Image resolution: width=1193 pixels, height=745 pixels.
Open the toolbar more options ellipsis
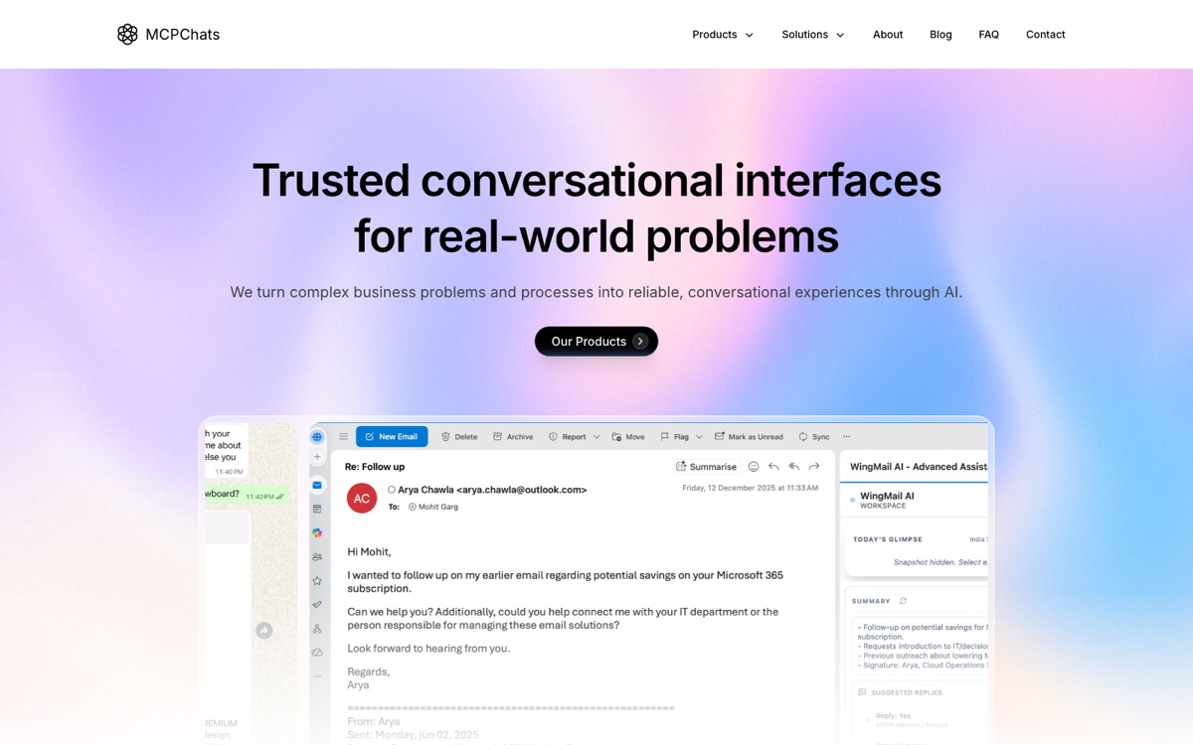pos(847,436)
